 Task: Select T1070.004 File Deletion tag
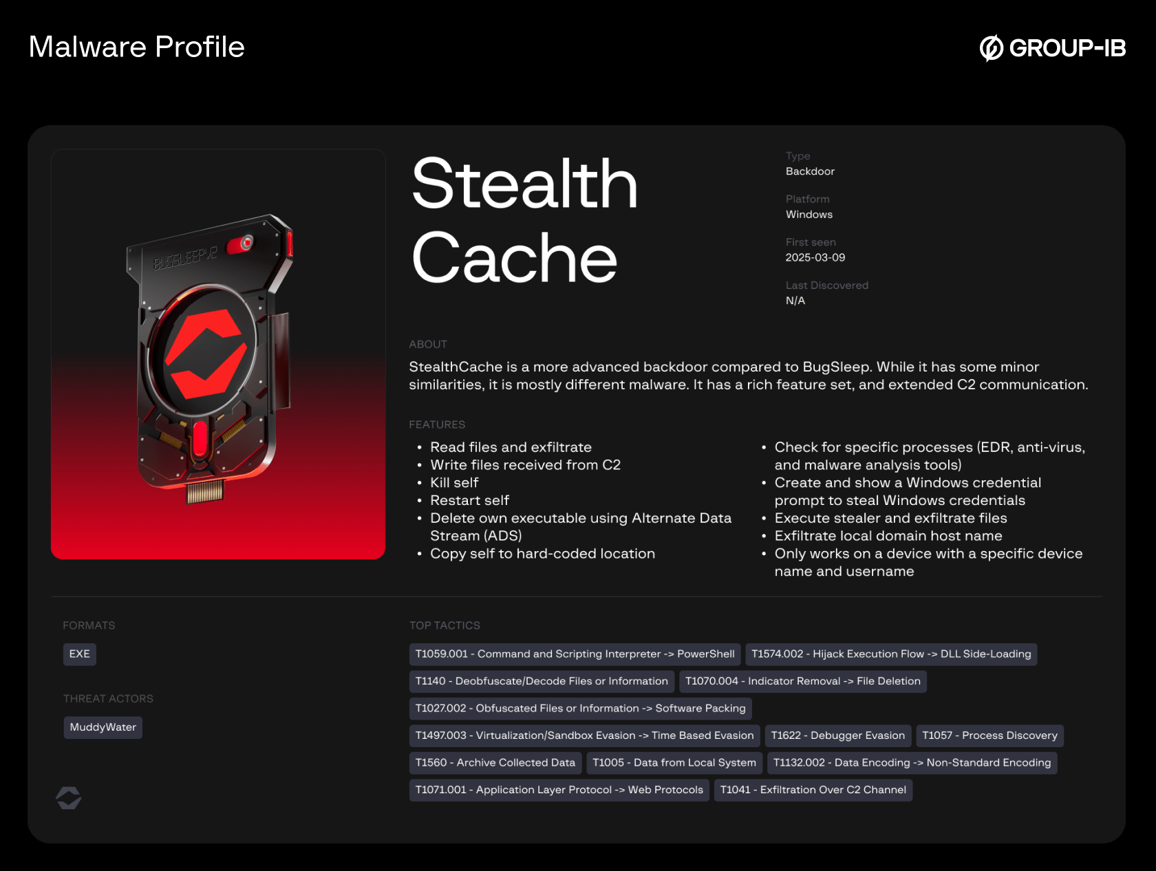coord(802,681)
